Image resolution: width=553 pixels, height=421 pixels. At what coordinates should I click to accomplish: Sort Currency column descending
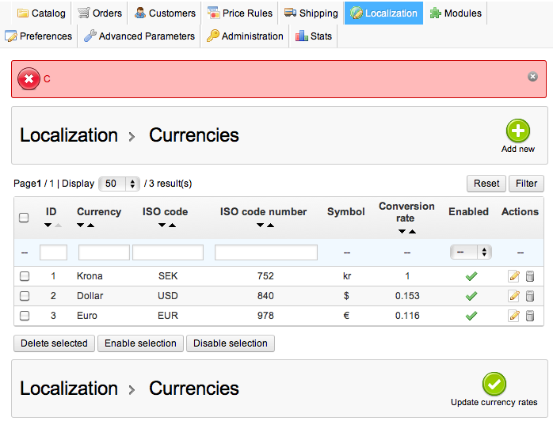coord(80,225)
